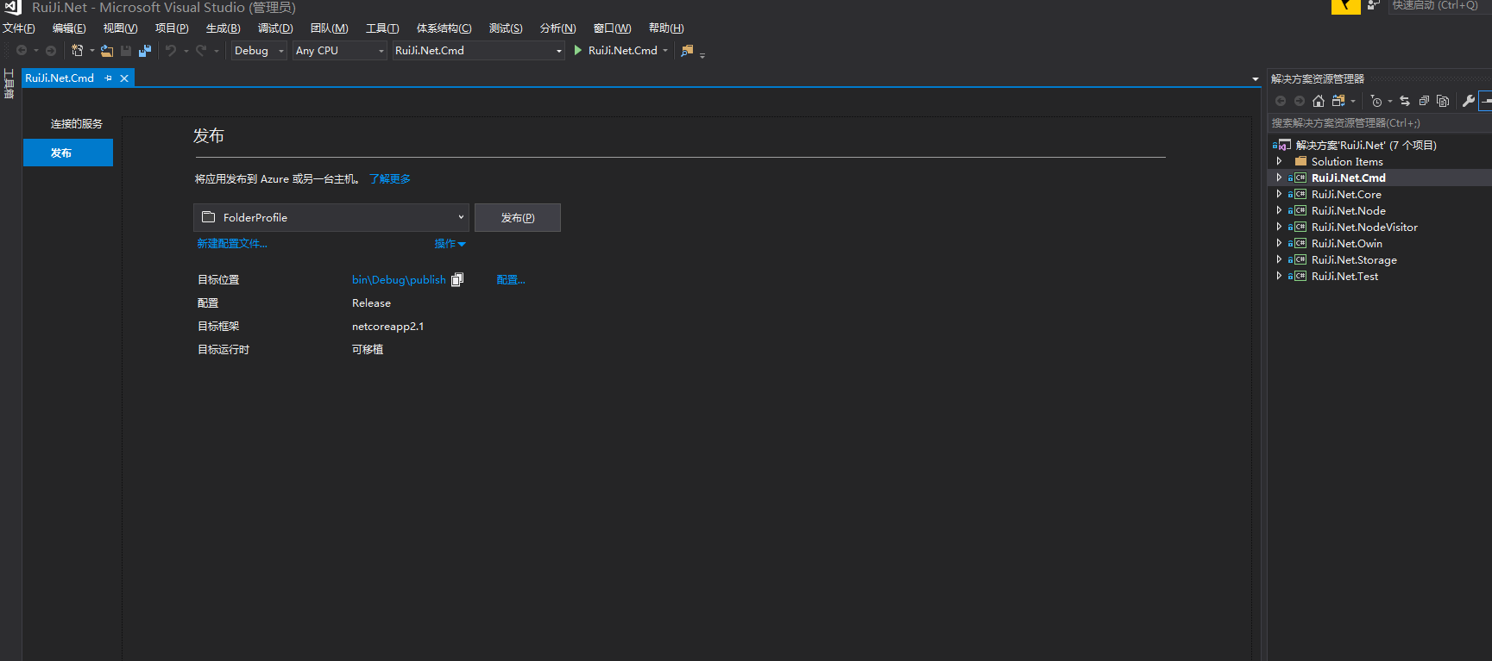Image resolution: width=1492 pixels, height=661 pixels.
Task: Click Sync with Active Document icon
Action: click(1405, 101)
